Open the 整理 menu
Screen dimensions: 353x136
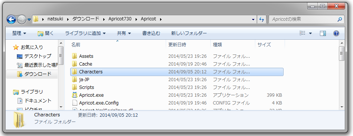pos(19,33)
